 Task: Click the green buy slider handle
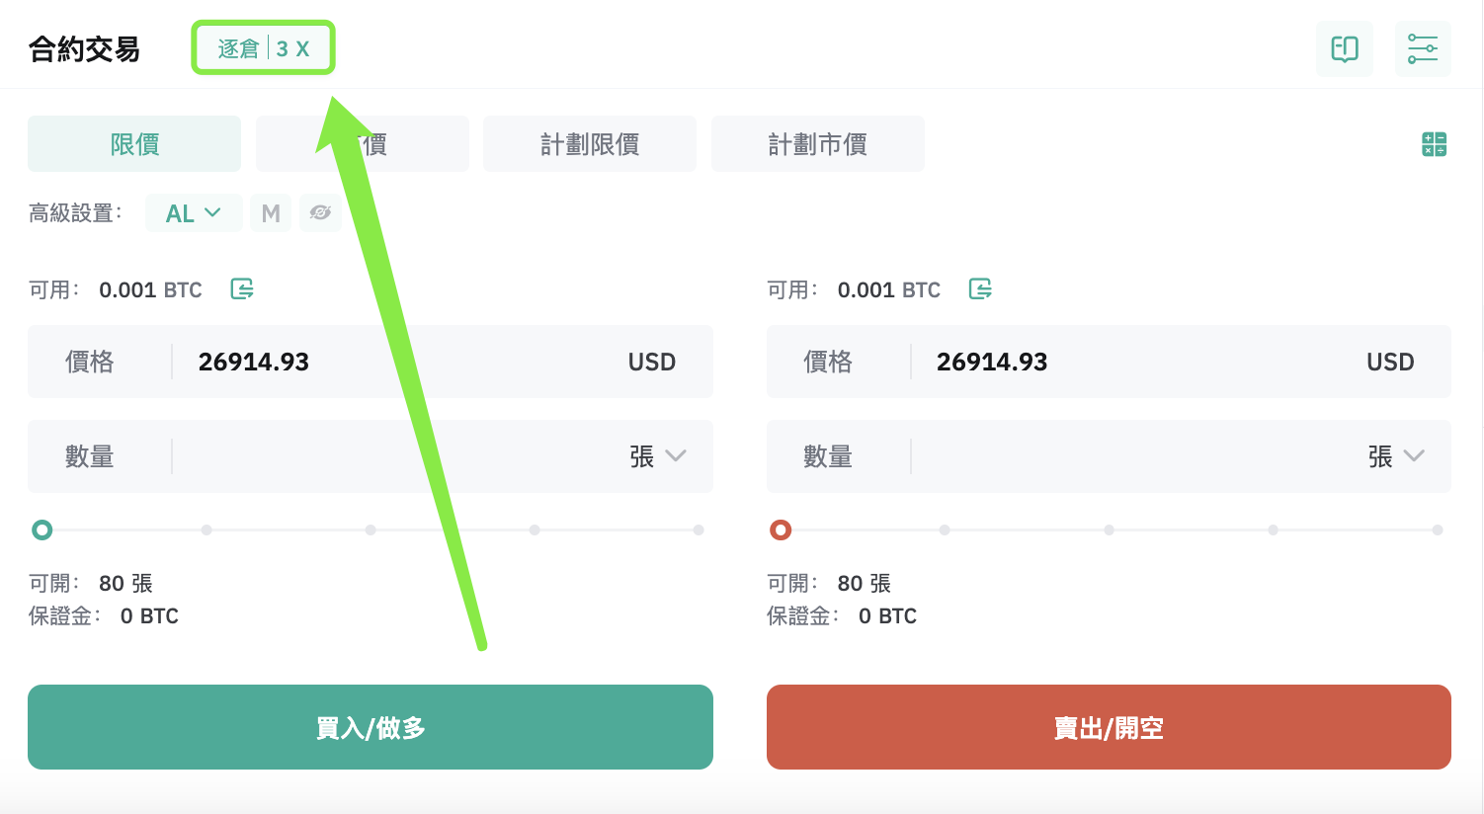coord(41,530)
